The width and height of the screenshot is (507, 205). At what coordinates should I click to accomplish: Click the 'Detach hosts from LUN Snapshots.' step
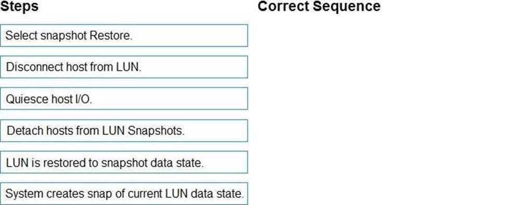pyautogui.click(x=124, y=131)
